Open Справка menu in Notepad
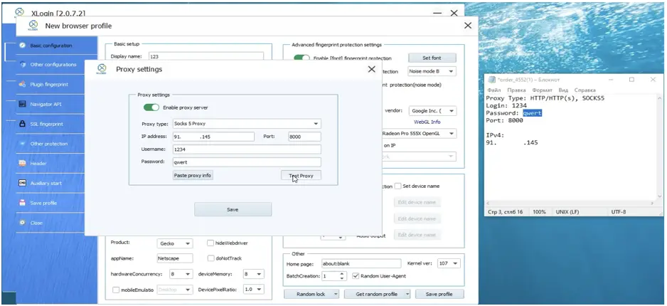This screenshot has height=306, width=667. click(585, 90)
